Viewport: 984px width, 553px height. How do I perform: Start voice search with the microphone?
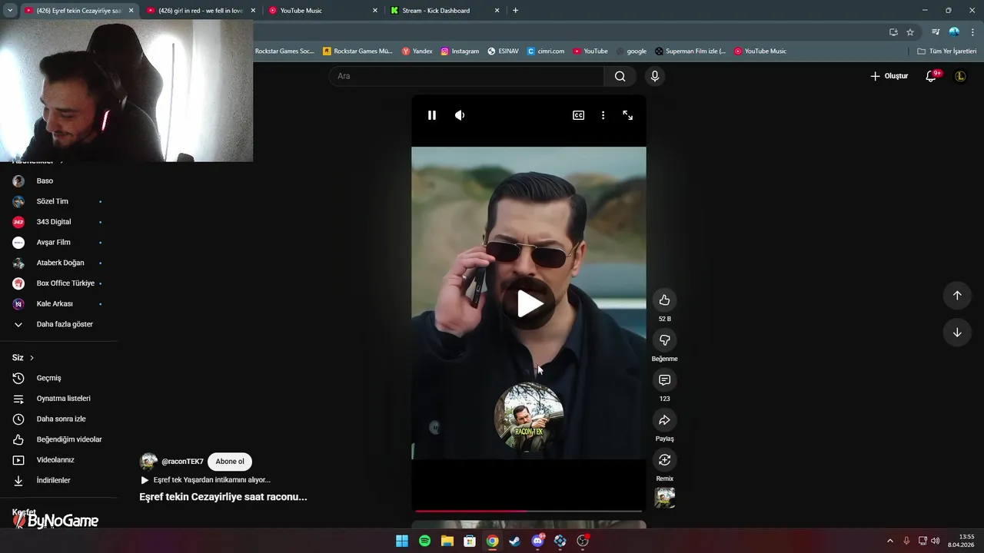(655, 76)
